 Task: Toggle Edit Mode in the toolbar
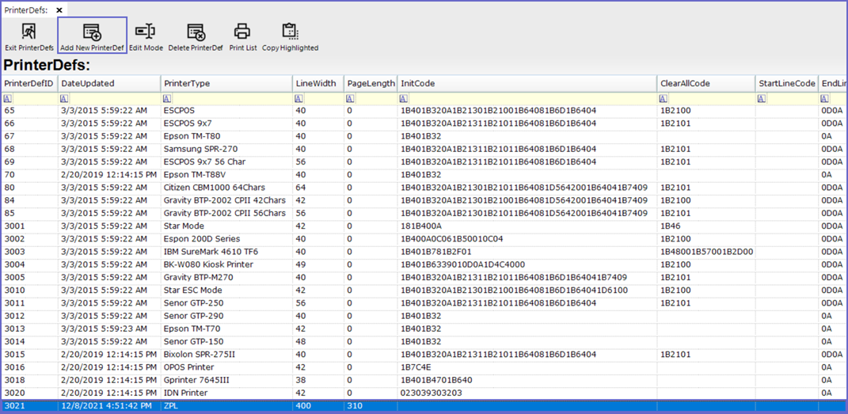pos(146,32)
